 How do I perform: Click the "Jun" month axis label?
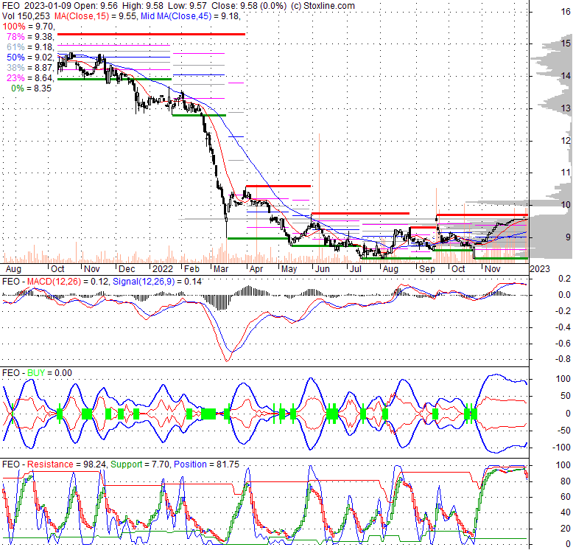click(323, 269)
